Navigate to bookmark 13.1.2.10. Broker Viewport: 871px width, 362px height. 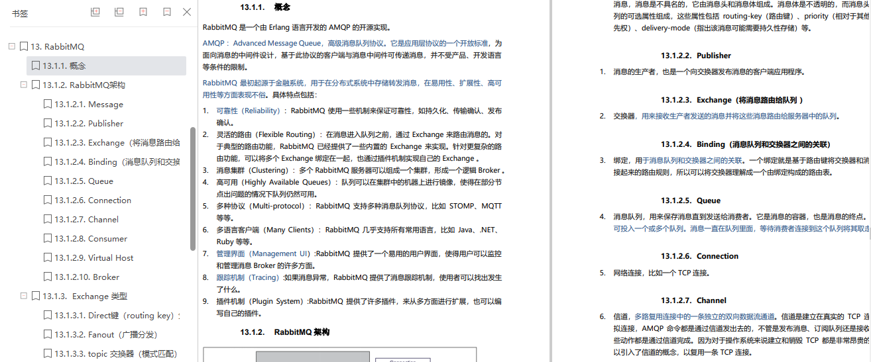(87, 277)
